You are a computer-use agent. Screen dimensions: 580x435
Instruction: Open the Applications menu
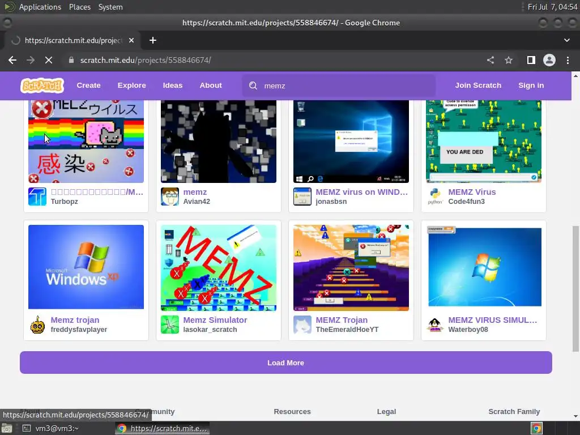point(40,7)
